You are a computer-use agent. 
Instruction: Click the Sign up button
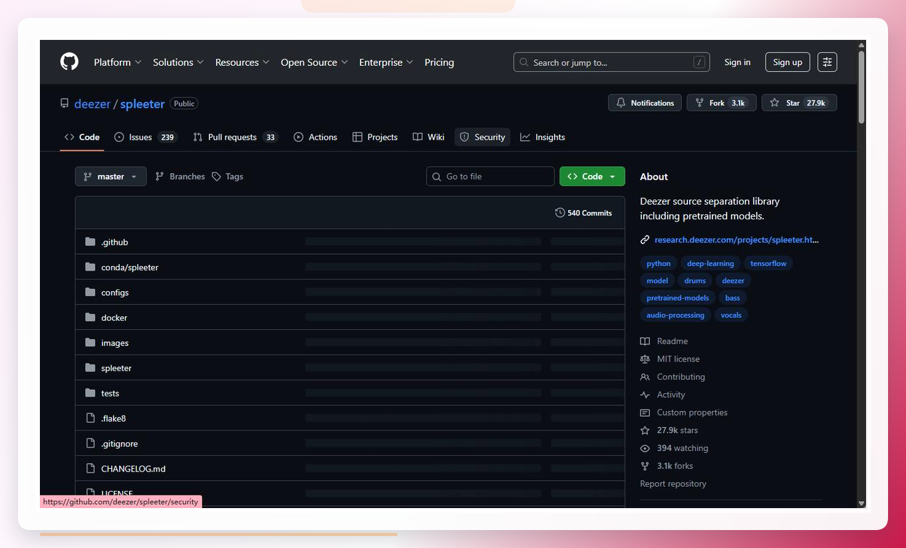point(788,62)
